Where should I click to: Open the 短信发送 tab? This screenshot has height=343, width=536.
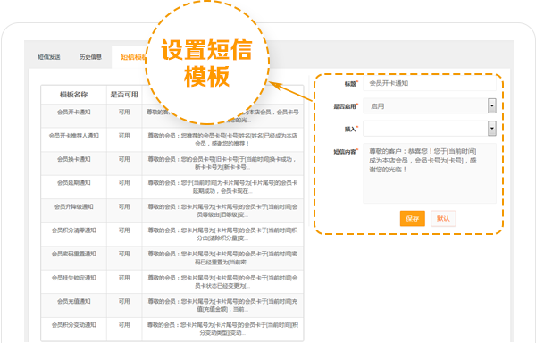(x=49, y=57)
